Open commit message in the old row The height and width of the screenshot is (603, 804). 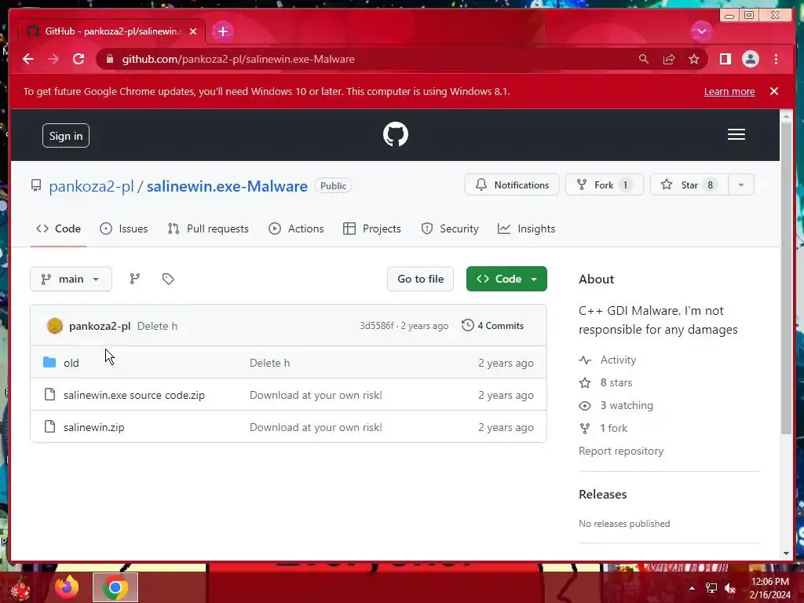pyautogui.click(x=270, y=363)
